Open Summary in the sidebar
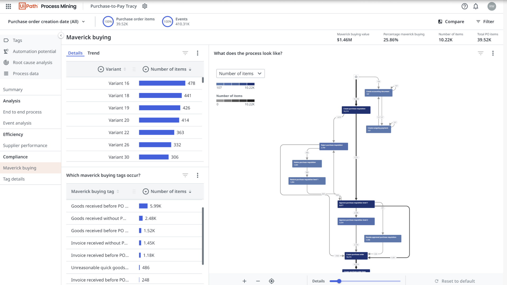Image resolution: width=507 pixels, height=285 pixels. coord(13,90)
